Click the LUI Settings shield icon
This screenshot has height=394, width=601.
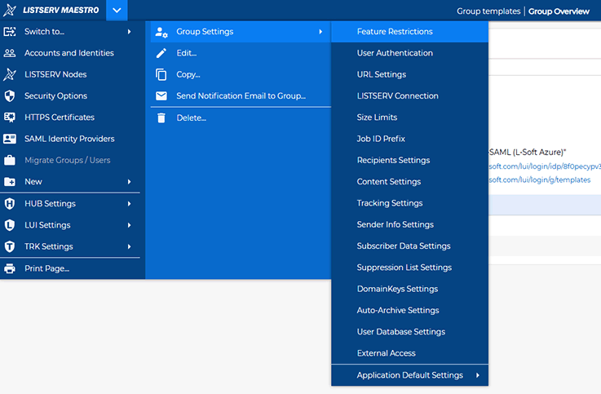click(x=10, y=225)
